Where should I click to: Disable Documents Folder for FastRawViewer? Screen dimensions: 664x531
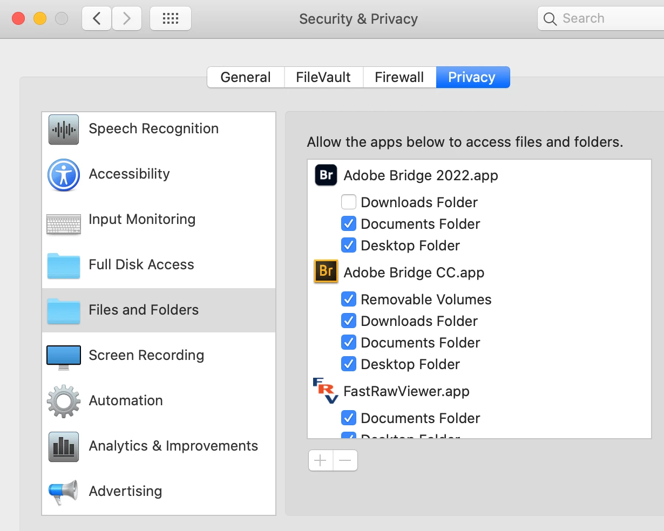349,418
